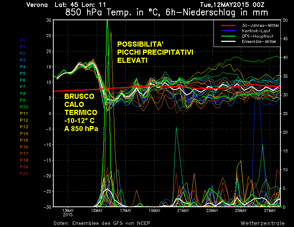Click the P4 ensemble member label

pyautogui.click(x=23, y=67)
